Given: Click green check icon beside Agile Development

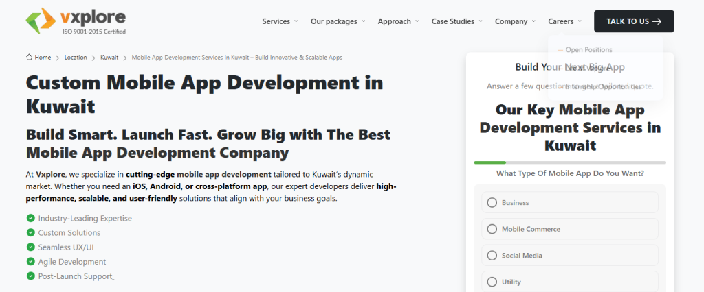Looking at the screenshot, I should pyautogui.click(x=30, y=261).
